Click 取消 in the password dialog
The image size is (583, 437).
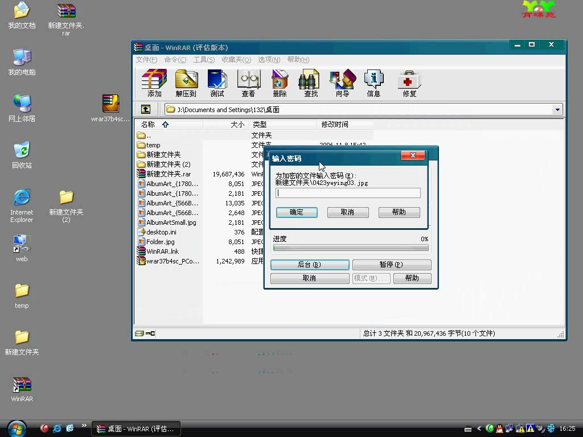tap(348, 212)
